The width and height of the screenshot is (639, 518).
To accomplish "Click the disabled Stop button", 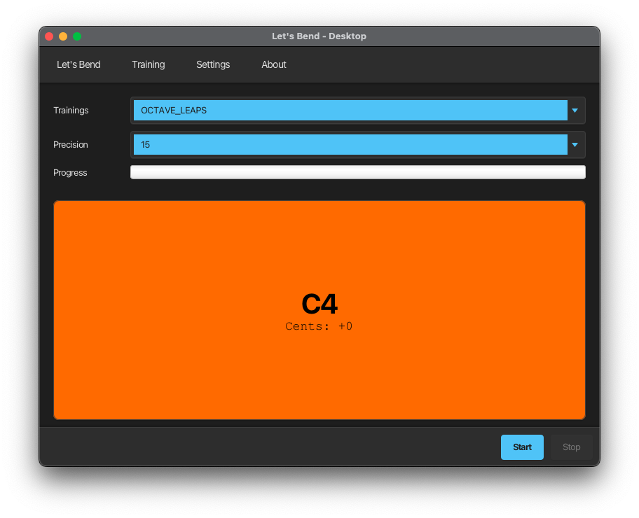I will point(571,447).
